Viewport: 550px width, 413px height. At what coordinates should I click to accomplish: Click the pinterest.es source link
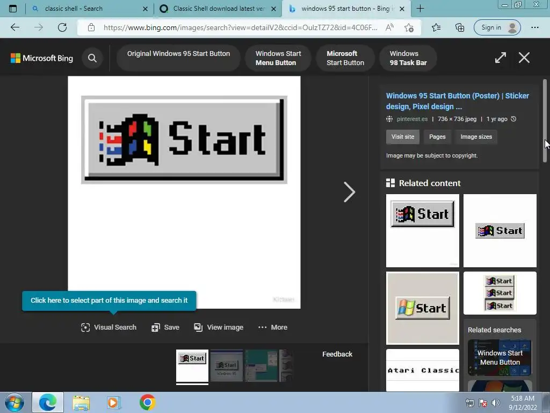click(x=412, y=119)
